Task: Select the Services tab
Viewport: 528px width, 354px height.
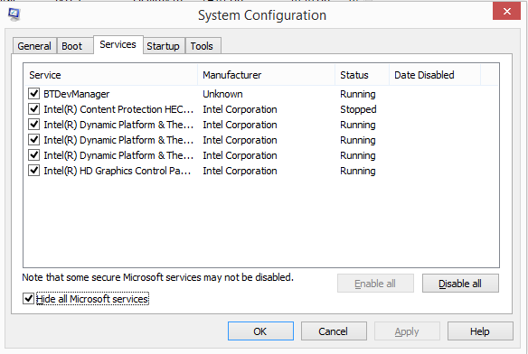Action: point(118,44)
